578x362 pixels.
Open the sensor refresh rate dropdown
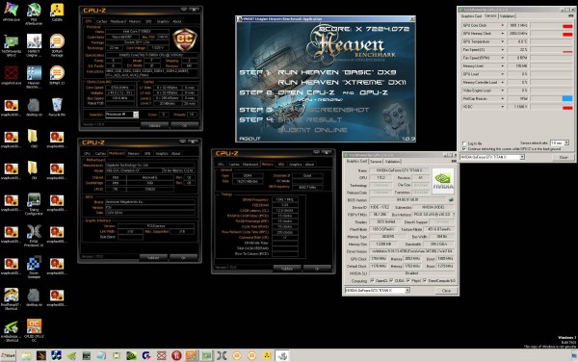pyautogui.click(x=566, y=142)
